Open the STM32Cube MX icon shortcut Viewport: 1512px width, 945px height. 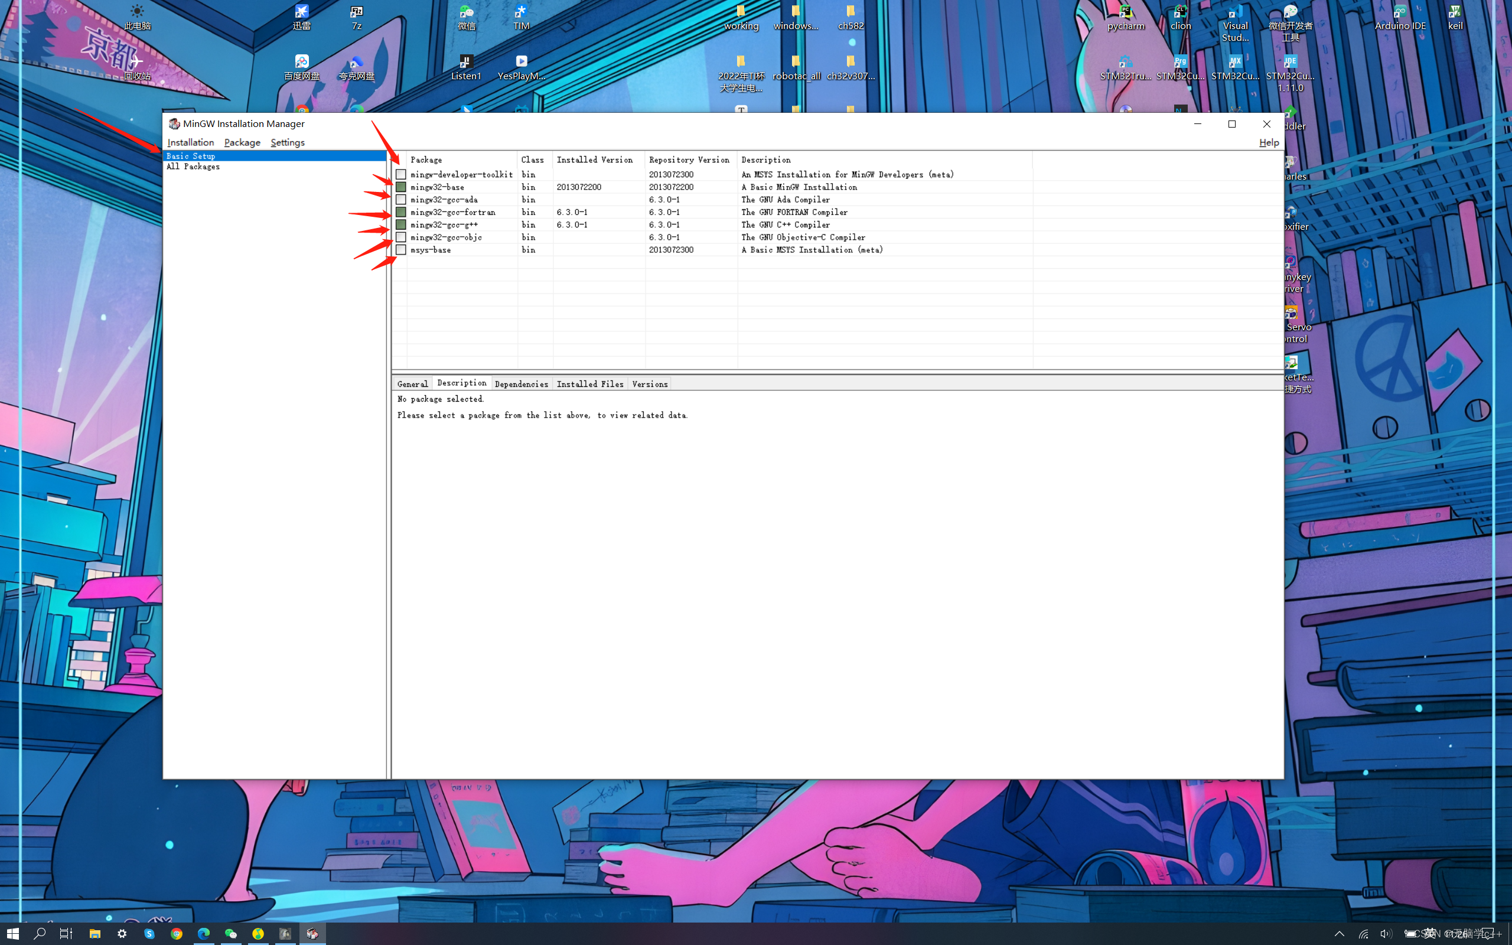pos(1235,68)
